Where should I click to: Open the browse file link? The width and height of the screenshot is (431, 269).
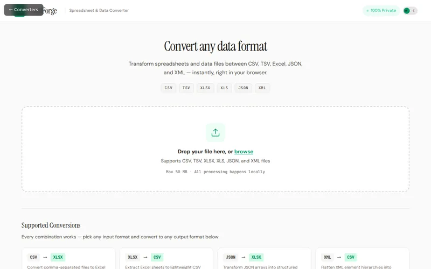(x=244, y=152)
